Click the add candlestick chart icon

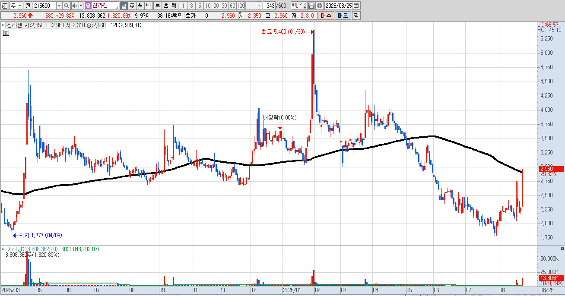click(x=295, y=6)
